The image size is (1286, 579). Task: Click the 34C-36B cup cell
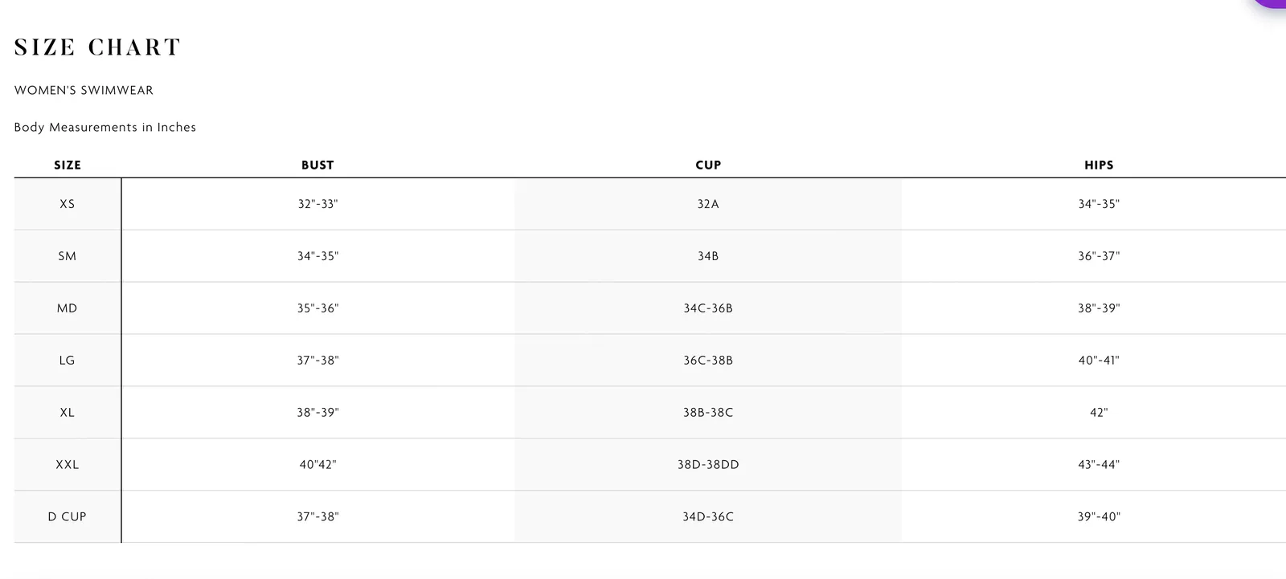[708, 308]
